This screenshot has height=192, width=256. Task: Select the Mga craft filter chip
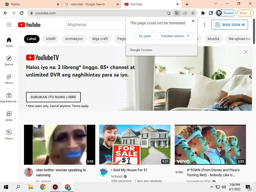coord(100,39)
